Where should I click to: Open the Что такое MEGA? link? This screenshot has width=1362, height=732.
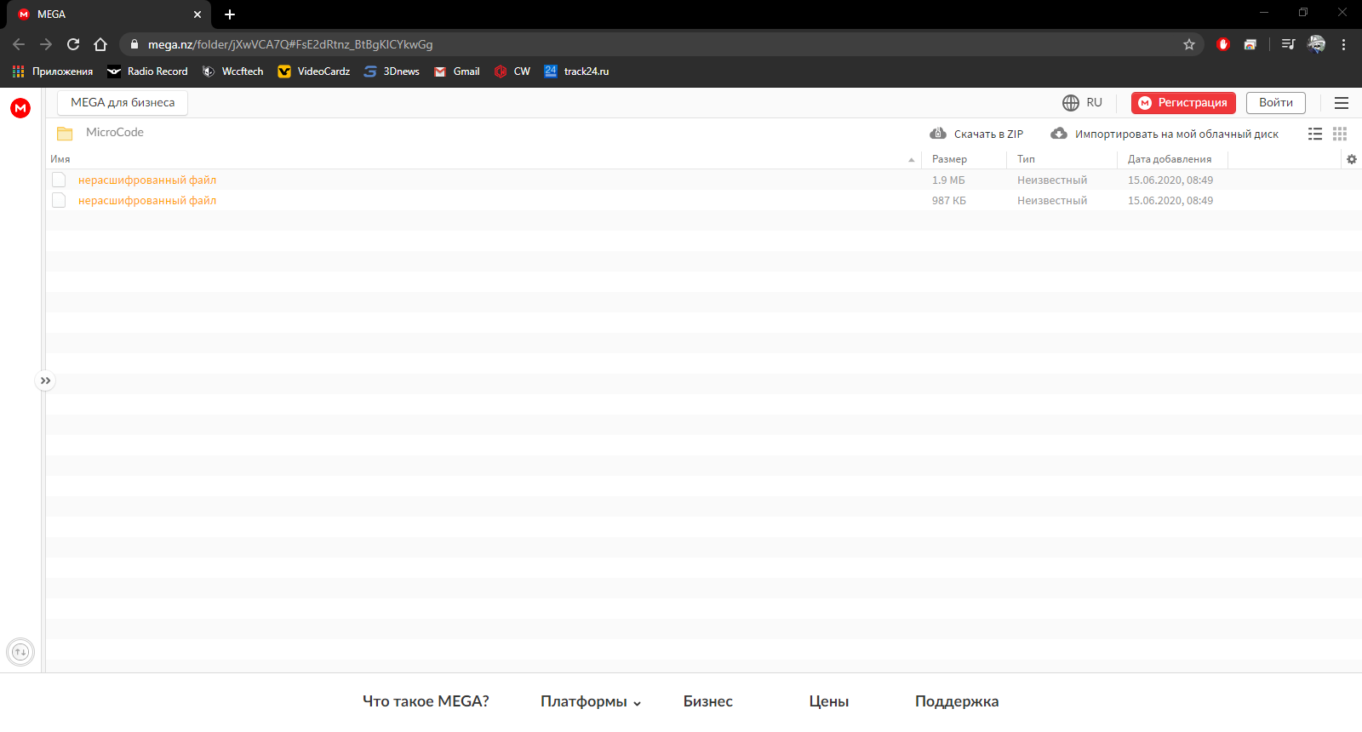point(426,701)
